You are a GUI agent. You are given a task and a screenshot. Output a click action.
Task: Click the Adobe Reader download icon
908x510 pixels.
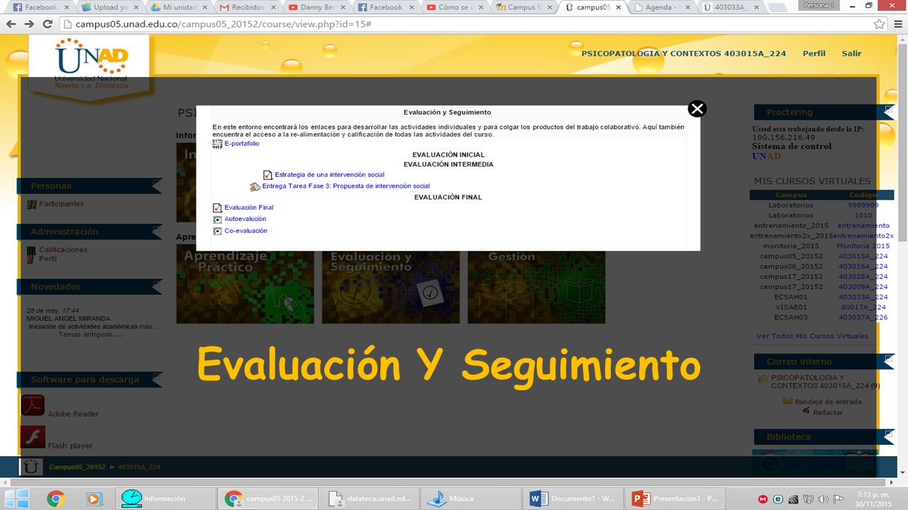click(x=33, y=406)
